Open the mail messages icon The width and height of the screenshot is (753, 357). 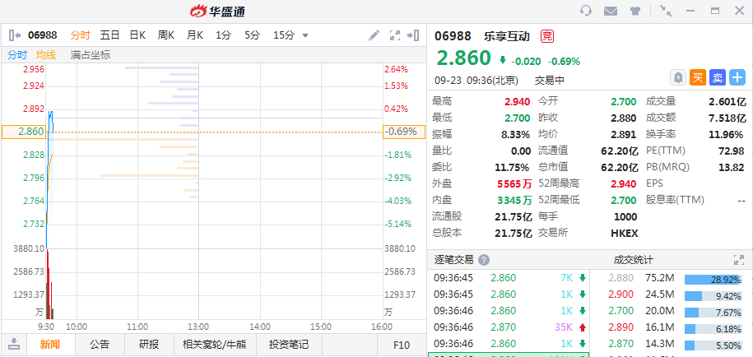coord(611,11)
